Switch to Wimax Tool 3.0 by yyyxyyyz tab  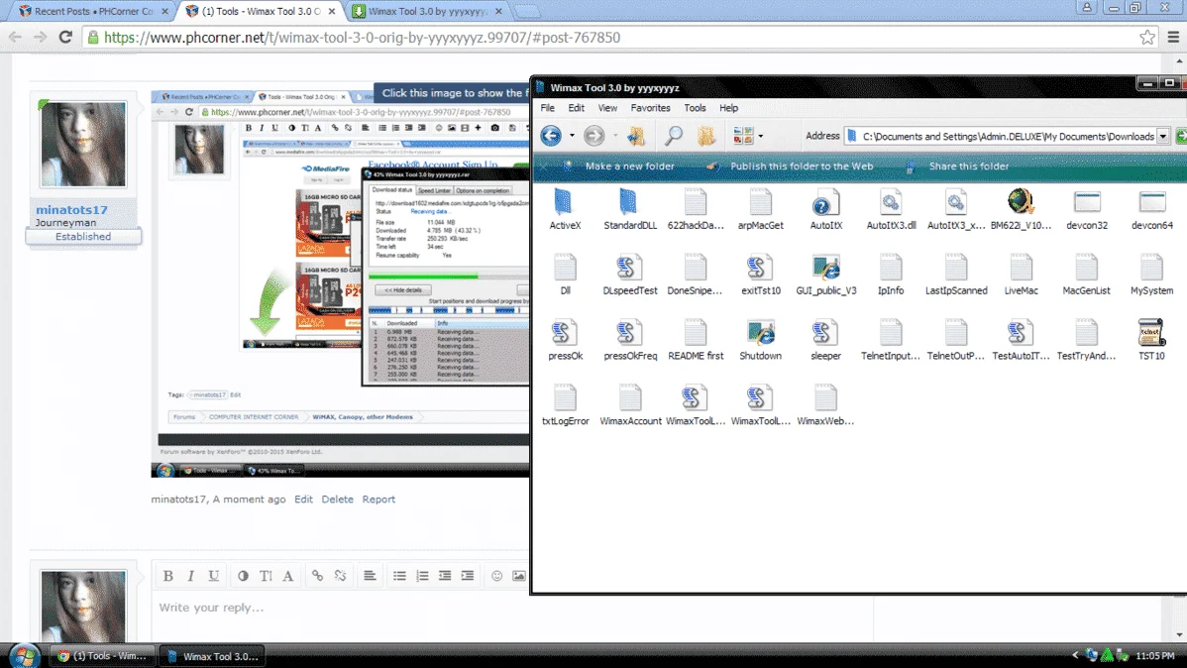click(428, 11)
